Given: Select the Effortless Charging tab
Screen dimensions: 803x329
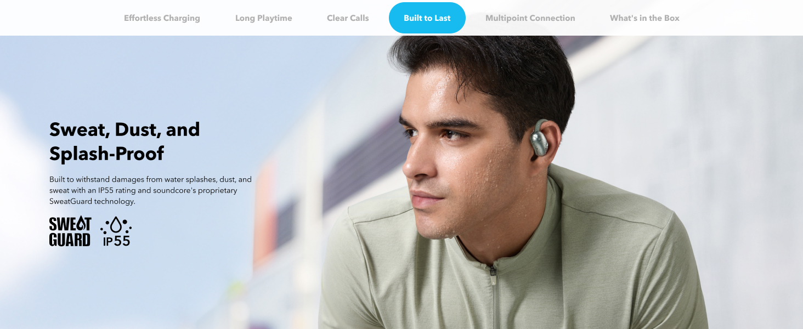Looking at the screenshot, I should click(162, 18).
